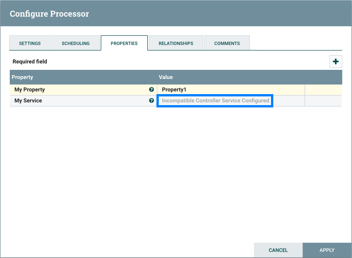Viewport: 352px width, 258px height.
Task: Click Incompatible Controller Service Configured value
Action: pos(215,101)
